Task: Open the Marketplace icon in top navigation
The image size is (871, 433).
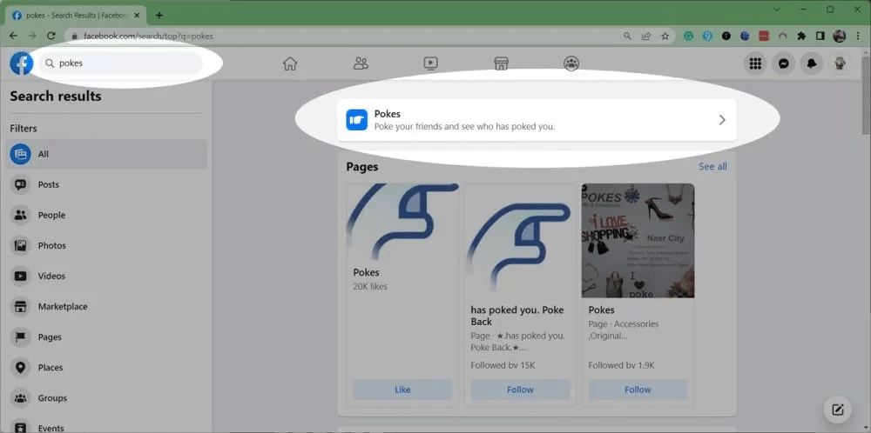Action: [501, 63]
